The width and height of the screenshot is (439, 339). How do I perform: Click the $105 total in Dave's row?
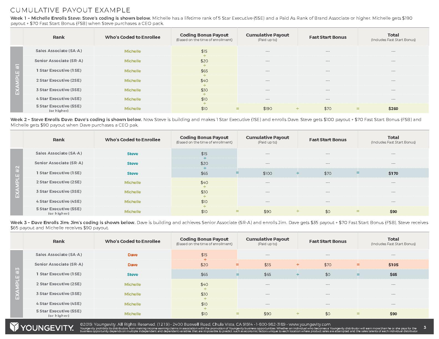pos(393,265)
